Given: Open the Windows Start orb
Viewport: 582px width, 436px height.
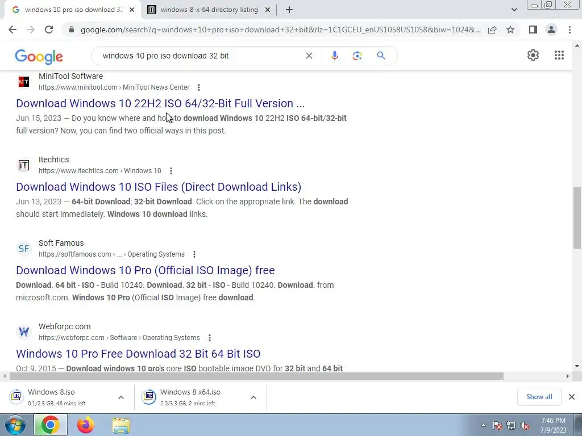Looking at the screenshot, I should (15, 425).
